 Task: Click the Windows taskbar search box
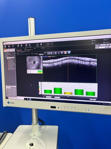[x=16, y=98]
